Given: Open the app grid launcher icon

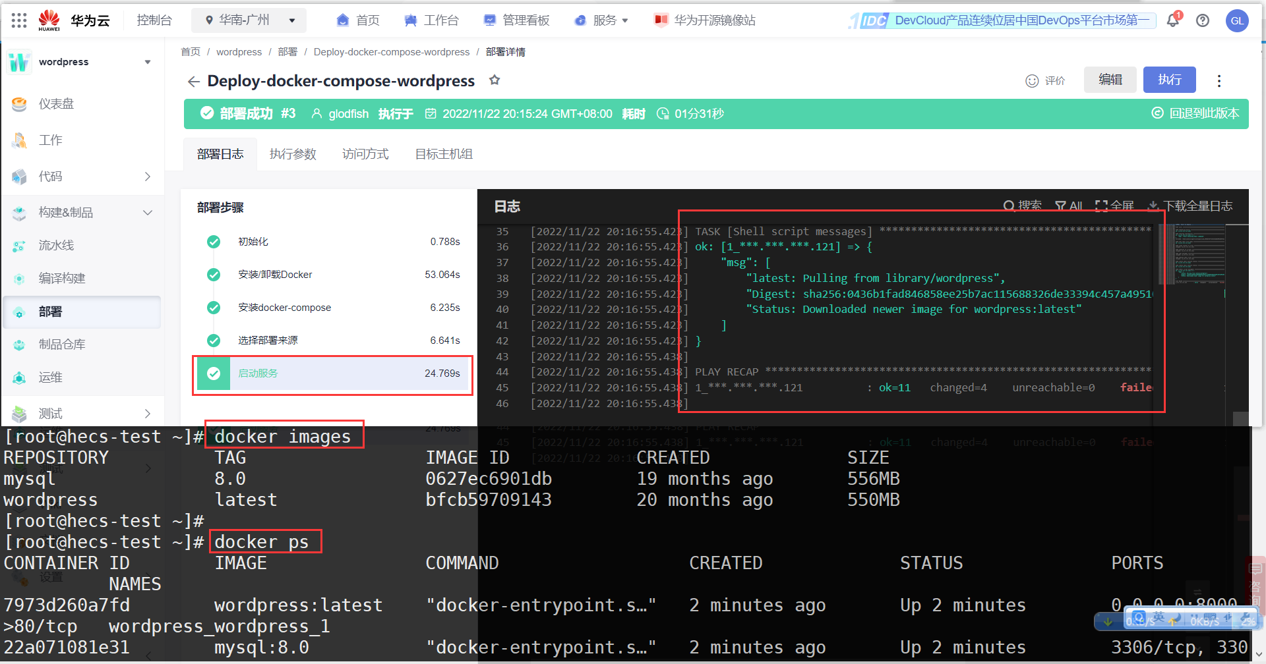Looking at the screenshot, I should (19, 20).
